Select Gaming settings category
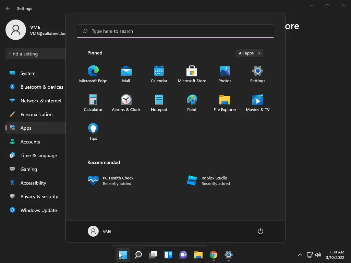Image resolution: width=351 pixels, height=263 pixels. 35,169
